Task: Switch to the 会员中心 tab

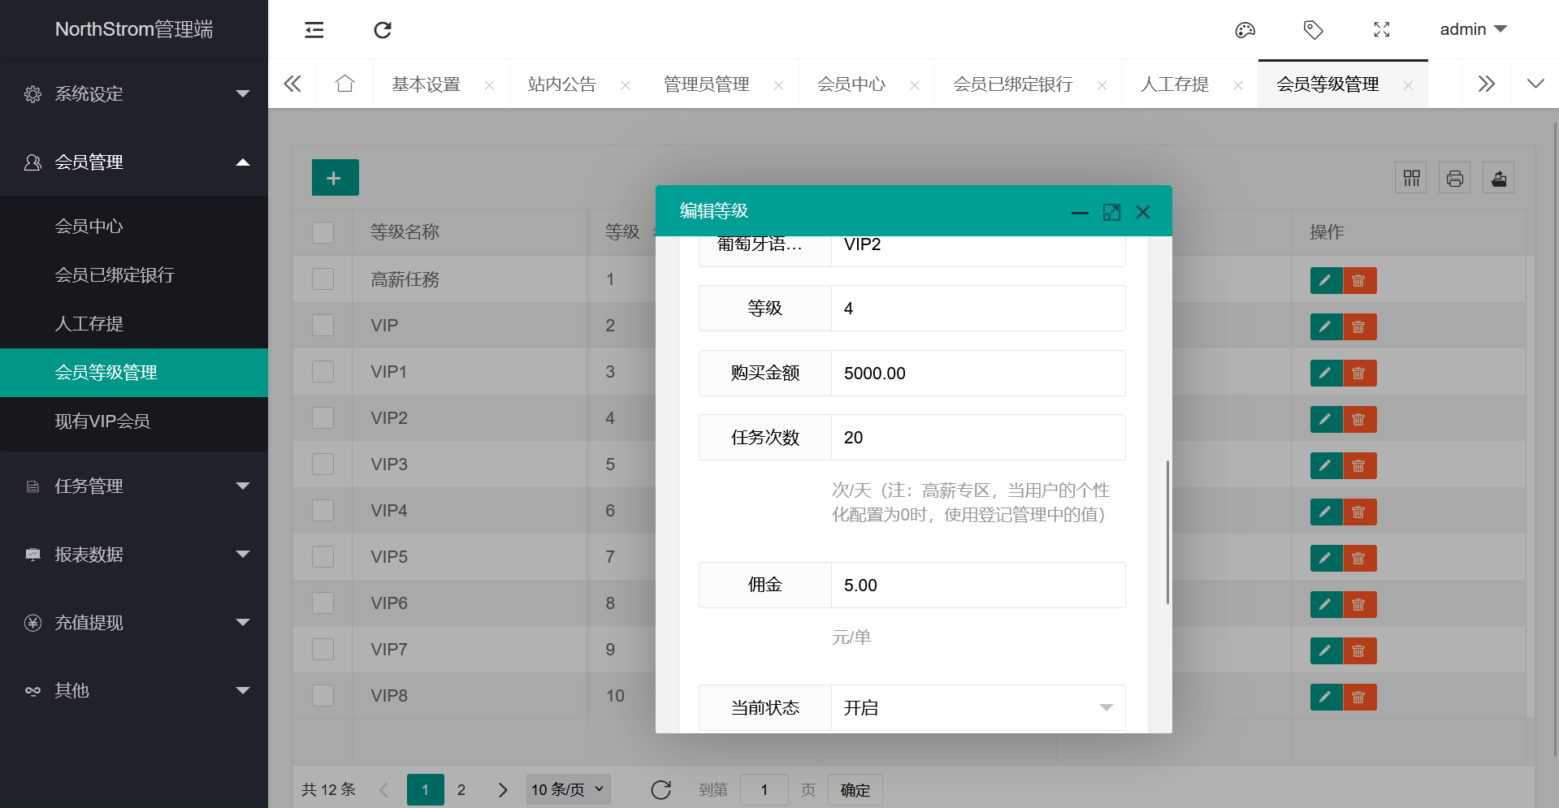Action: point(851,84)
